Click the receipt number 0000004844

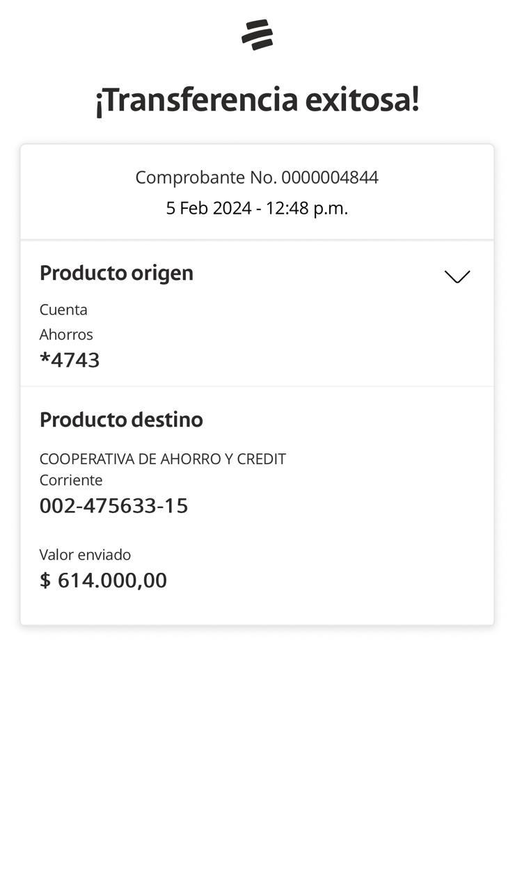coord(330,178)
